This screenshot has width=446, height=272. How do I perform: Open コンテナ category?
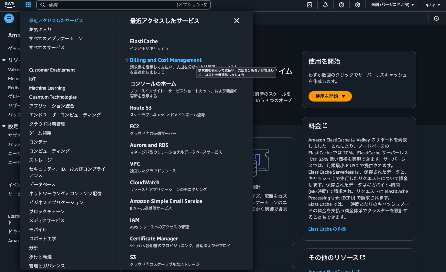tap(38, 142)
